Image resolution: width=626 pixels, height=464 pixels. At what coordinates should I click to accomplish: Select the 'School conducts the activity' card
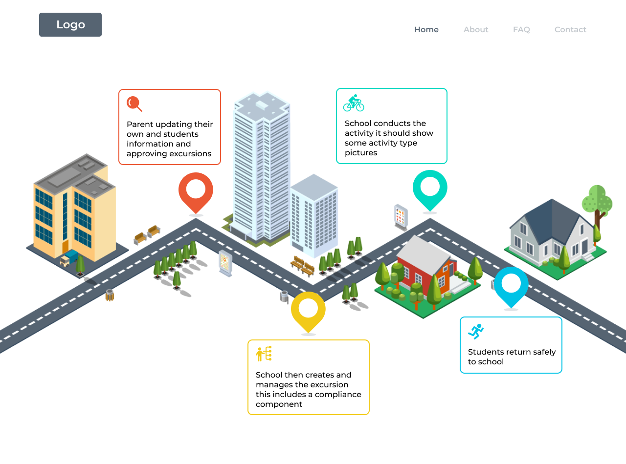click(391, 126)
